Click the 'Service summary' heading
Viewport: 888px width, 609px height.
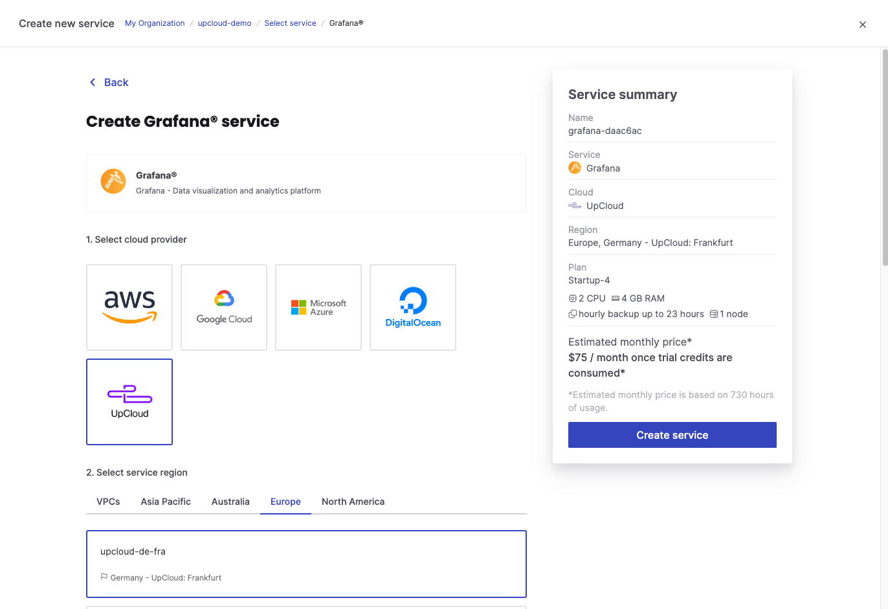click(x=623, y=94)
